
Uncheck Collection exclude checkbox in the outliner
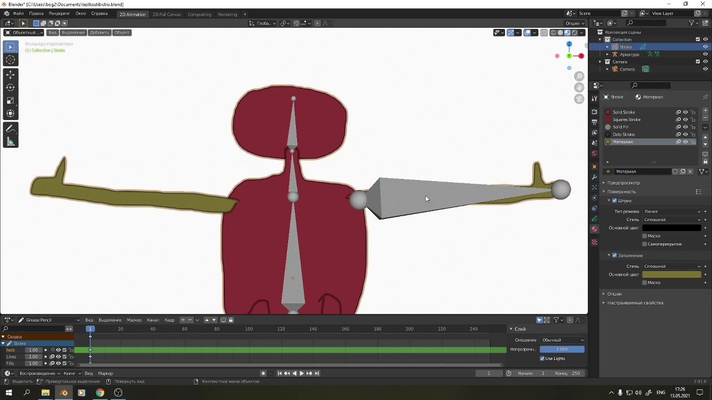pos(698,39)
